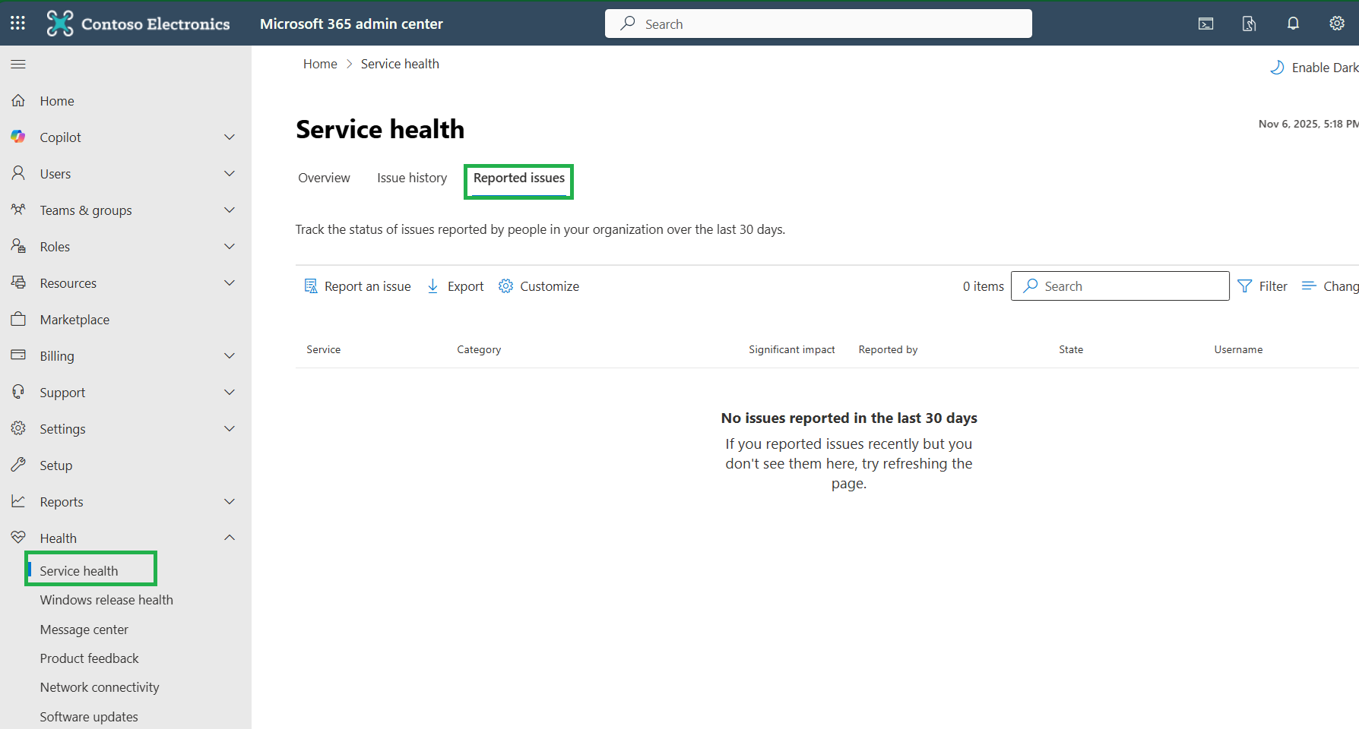Sort by Category column header
Viewport: 1359px width, 729px height.
tap(479, 349)
